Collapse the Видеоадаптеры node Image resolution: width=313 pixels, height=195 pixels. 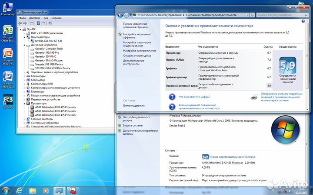coord(24,37)
